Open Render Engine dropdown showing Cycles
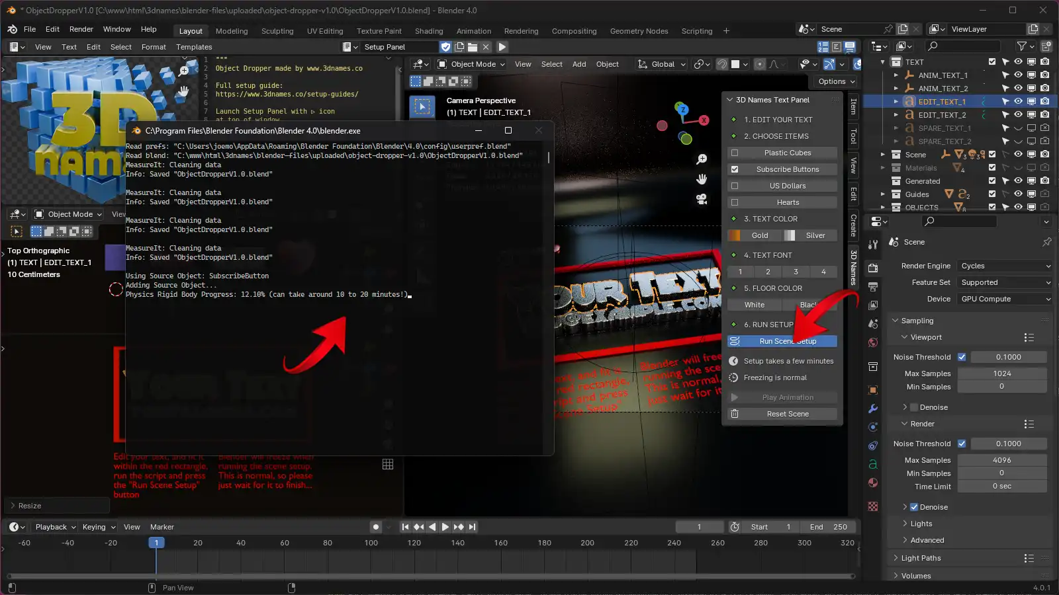Image resolution: width=1059 pixels, height=595 pixels. pos(1005,266)
